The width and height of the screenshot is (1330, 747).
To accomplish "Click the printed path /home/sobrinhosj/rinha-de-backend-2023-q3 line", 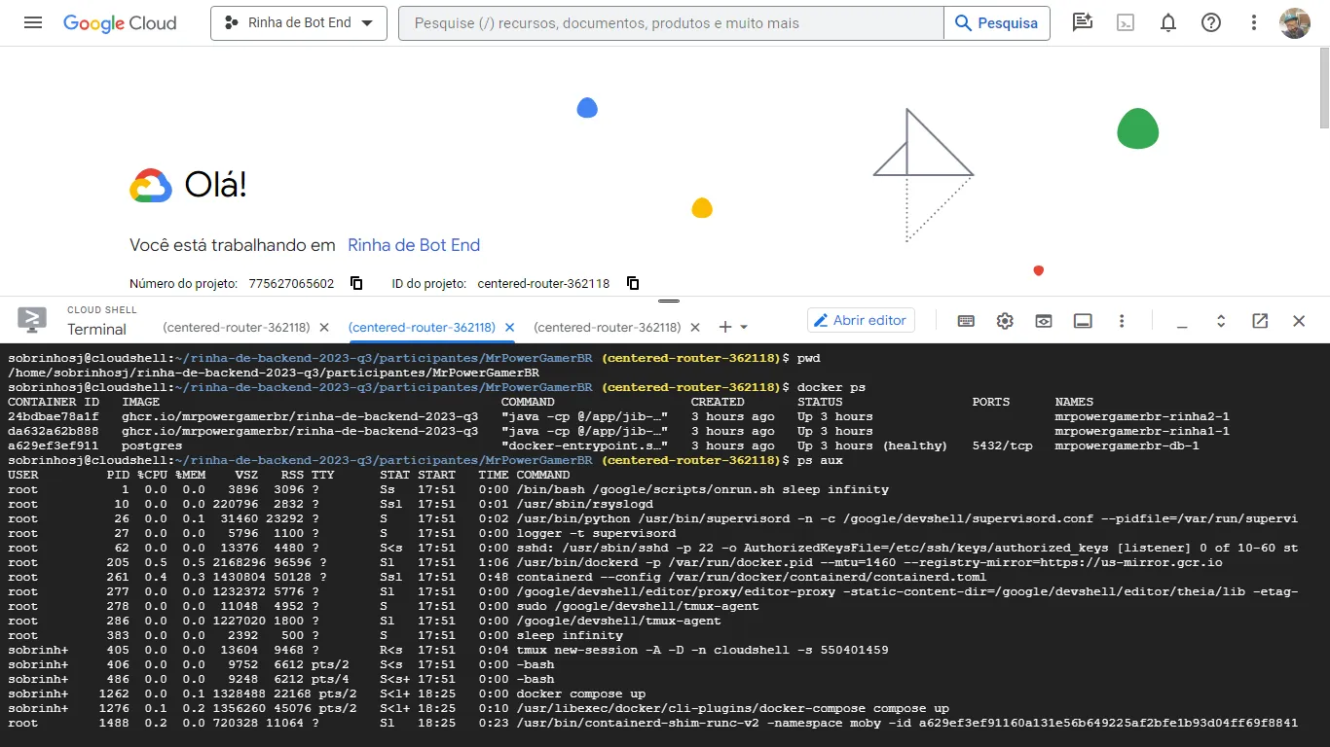I will (x=274, y=373).
